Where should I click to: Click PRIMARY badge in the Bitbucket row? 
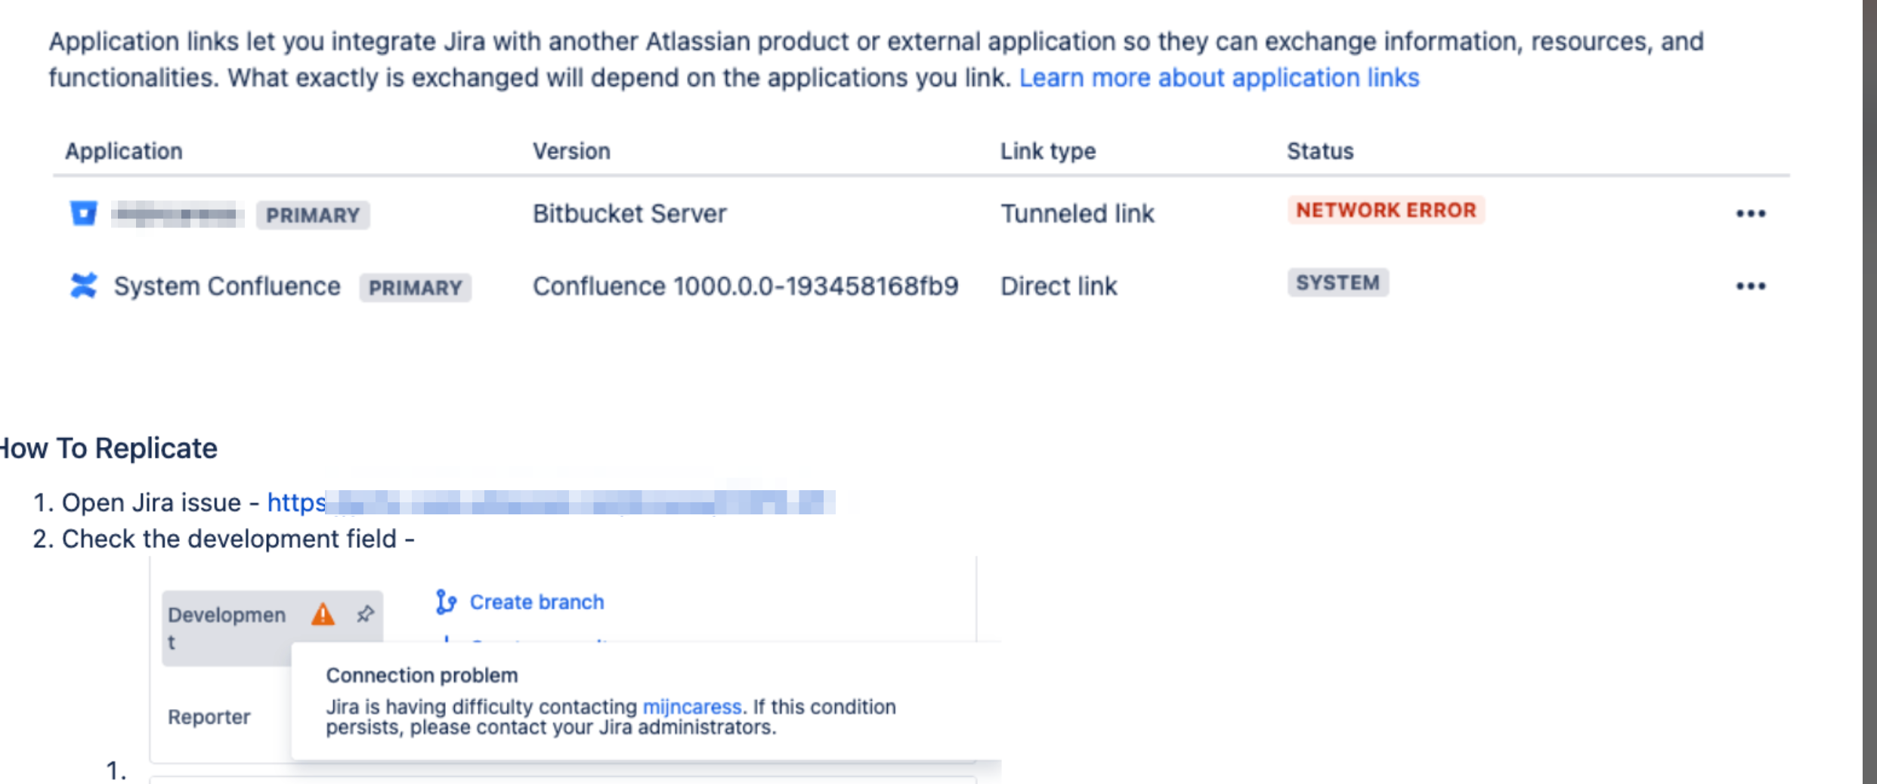[313, 215]
